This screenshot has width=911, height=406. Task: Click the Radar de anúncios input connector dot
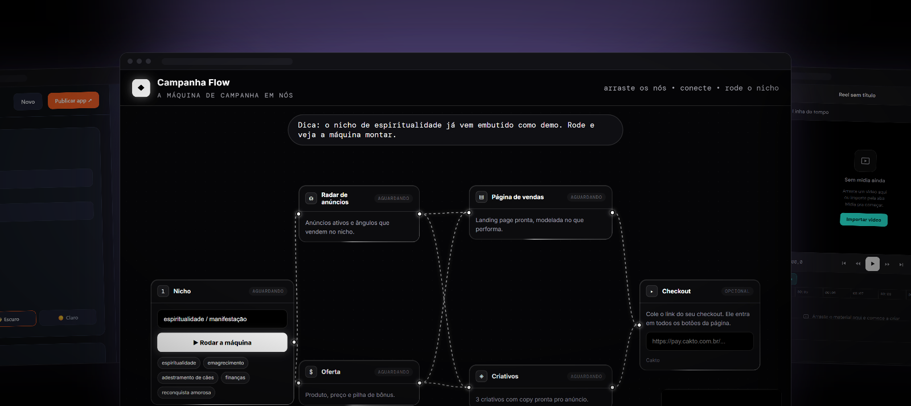pos(298,214)
